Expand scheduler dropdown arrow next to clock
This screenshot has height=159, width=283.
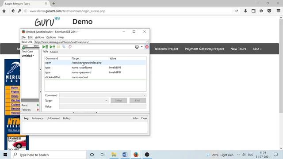pyautogui.click(x=141, y=47)
